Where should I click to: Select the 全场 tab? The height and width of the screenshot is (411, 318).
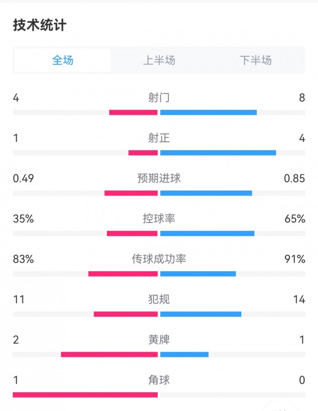63,61
